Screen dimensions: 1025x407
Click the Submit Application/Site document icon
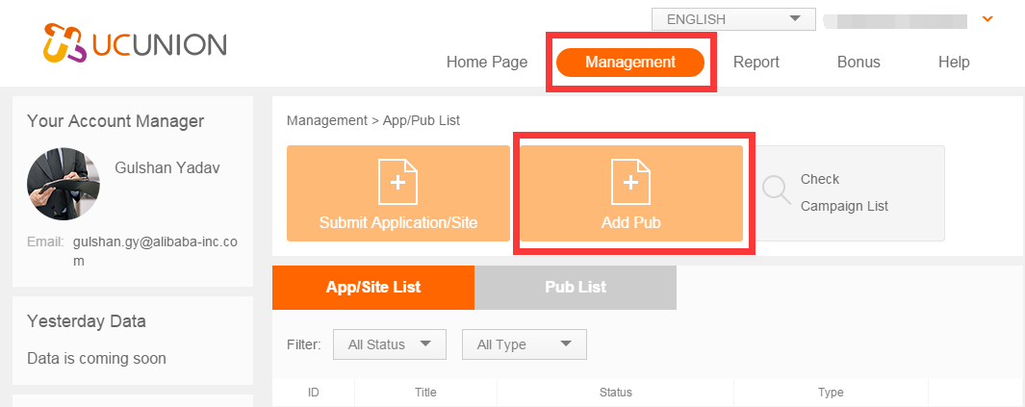point(397,181)
